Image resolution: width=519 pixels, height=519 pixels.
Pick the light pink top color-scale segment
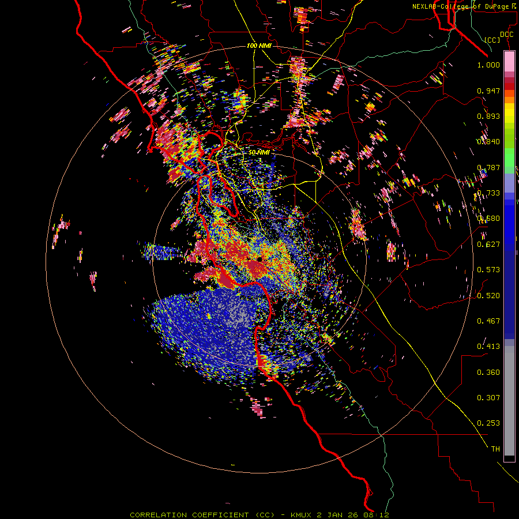click(x=509, y=62)
